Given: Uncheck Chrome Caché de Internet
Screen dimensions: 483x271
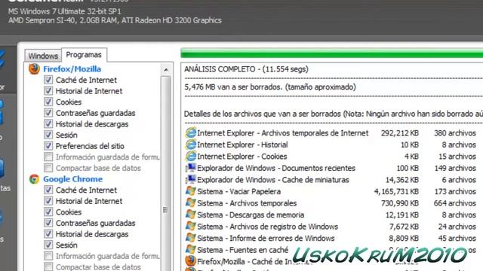Looking at the screenshot, I should tap(48, 190).
